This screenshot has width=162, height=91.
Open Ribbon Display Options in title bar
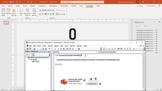pyautogui.click(x=143, y=2)
